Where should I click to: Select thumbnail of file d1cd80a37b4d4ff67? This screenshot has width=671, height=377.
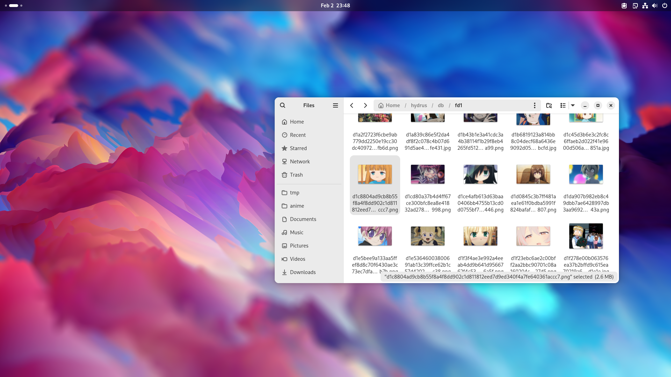pos(428,174)
